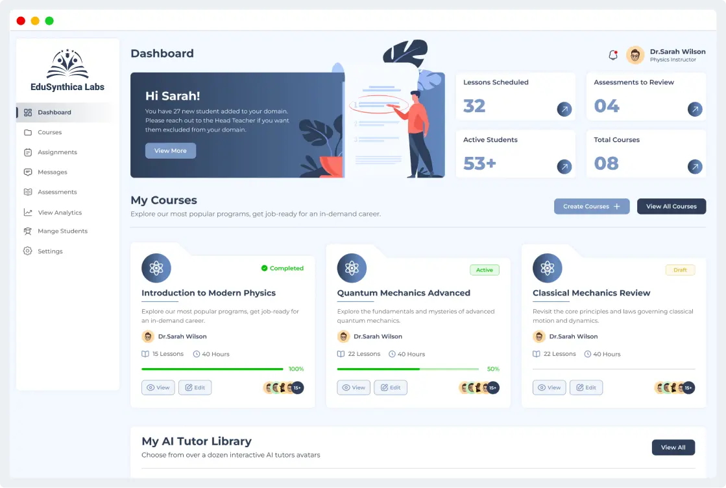Edit the Quantum Mechanics Advanced course
Screen dimensions: 726x488
[x=390, y=388]
